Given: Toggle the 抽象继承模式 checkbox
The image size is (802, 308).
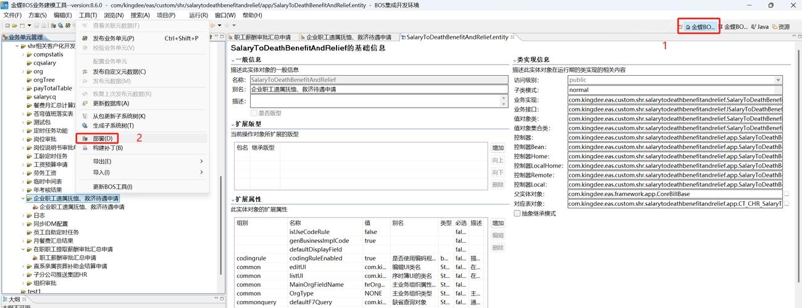Looking at the screenshot, I should 517,213.
